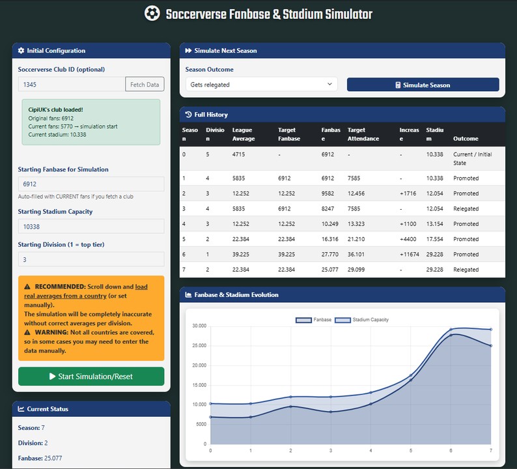517x469 pixels.
Task: Select the Starting Stadium Capacity input
Action: tap(91, 226)
